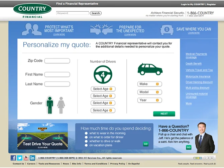Click the Last Name input field
The height and width of the screenshot is (168, 224).
pos(57,84)
